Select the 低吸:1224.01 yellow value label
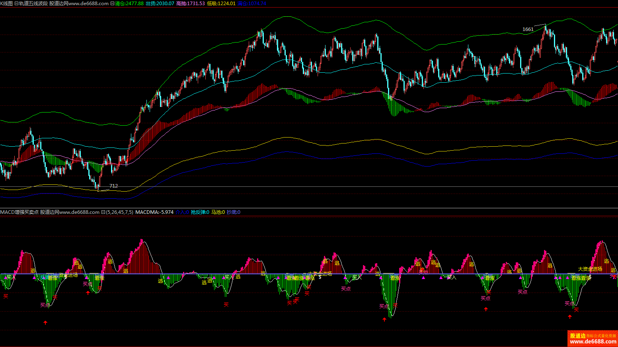This screenshot has width=618, height=347. (x=221, y=4)
